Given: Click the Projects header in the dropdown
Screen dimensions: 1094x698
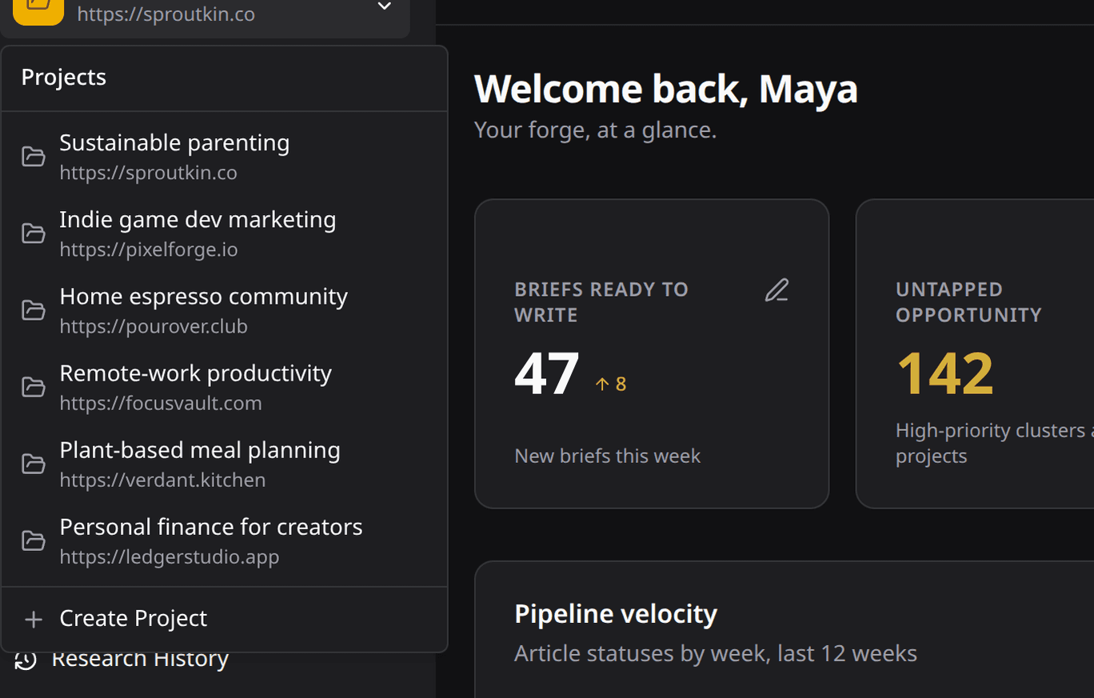Looking at the screenshot, I should point(63,77).
